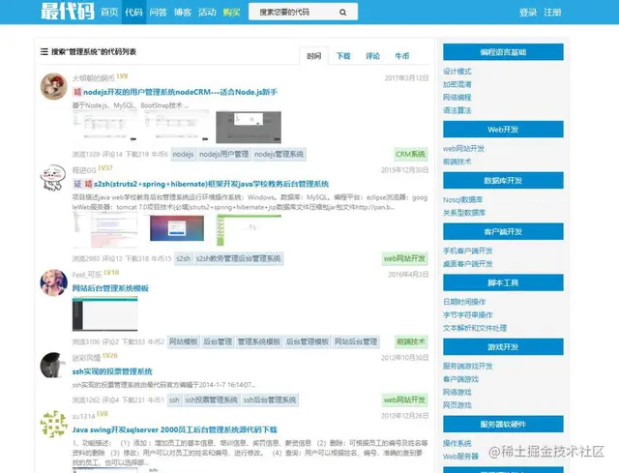Click the list icon beside search results heading
Screen dimensions: 619x473
point(44,51)
